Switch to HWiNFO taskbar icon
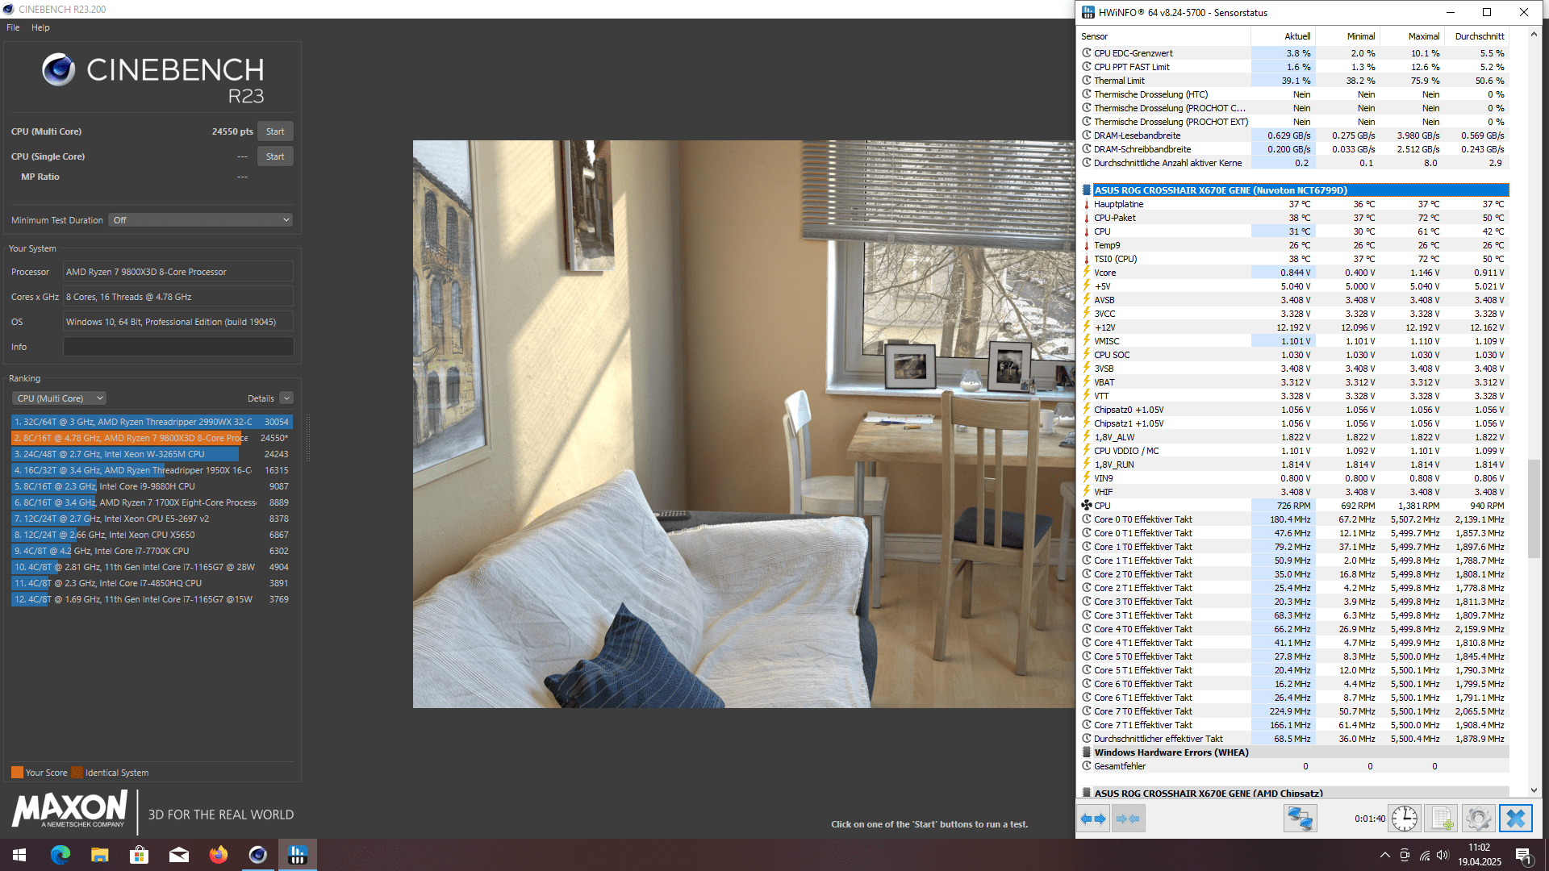Image resolution: width=1549 pixels, height=871 pixels. point(297,855)
